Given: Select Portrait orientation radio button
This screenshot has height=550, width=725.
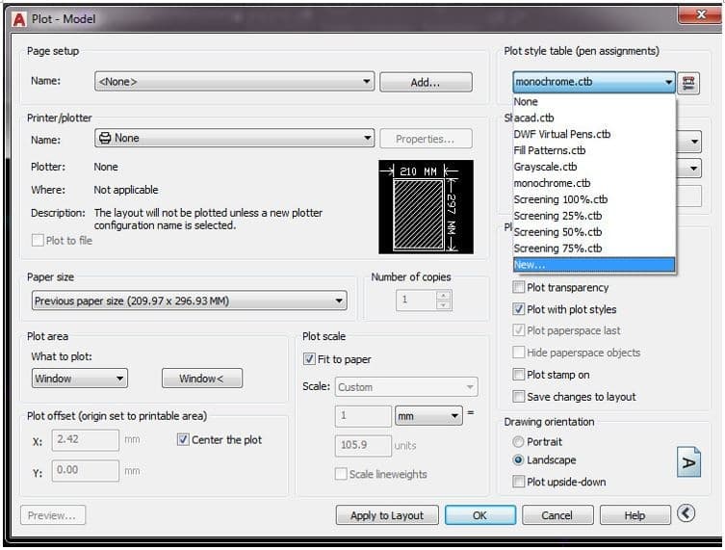Looking at the screenshot, I should click(x=518, y=442).
